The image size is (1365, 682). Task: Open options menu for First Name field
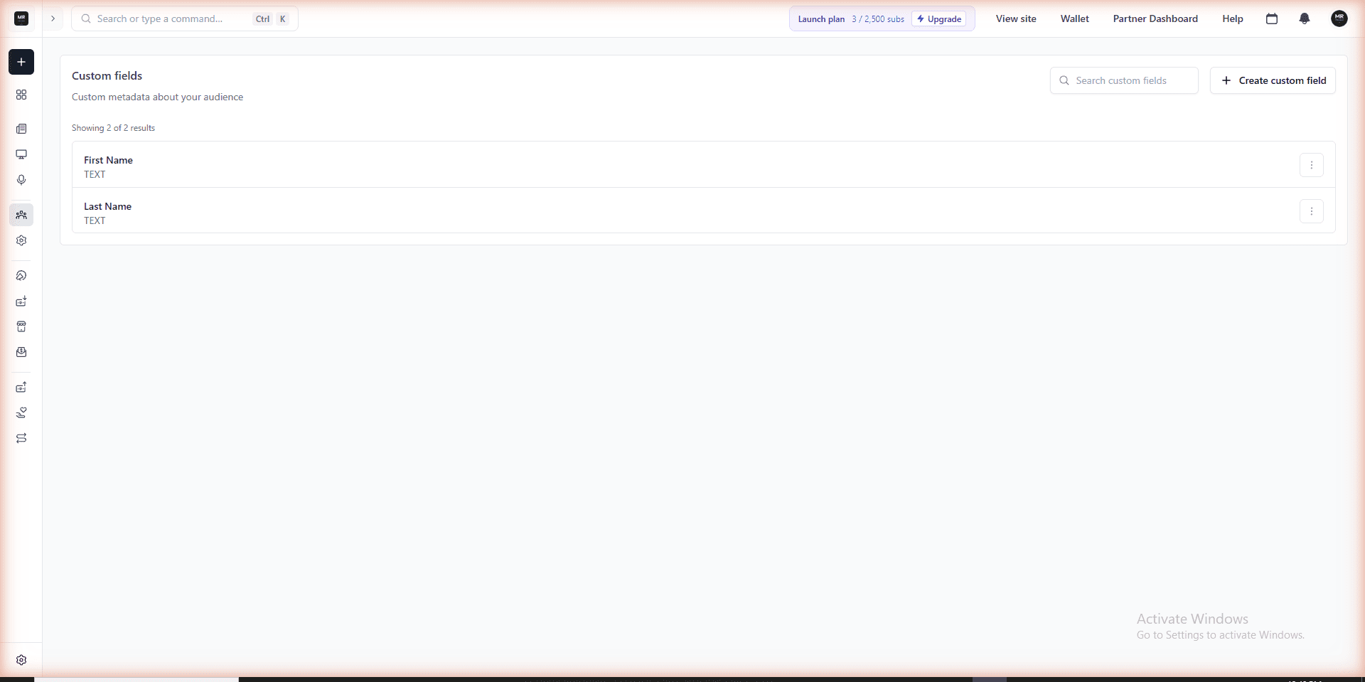[1312, 165]
